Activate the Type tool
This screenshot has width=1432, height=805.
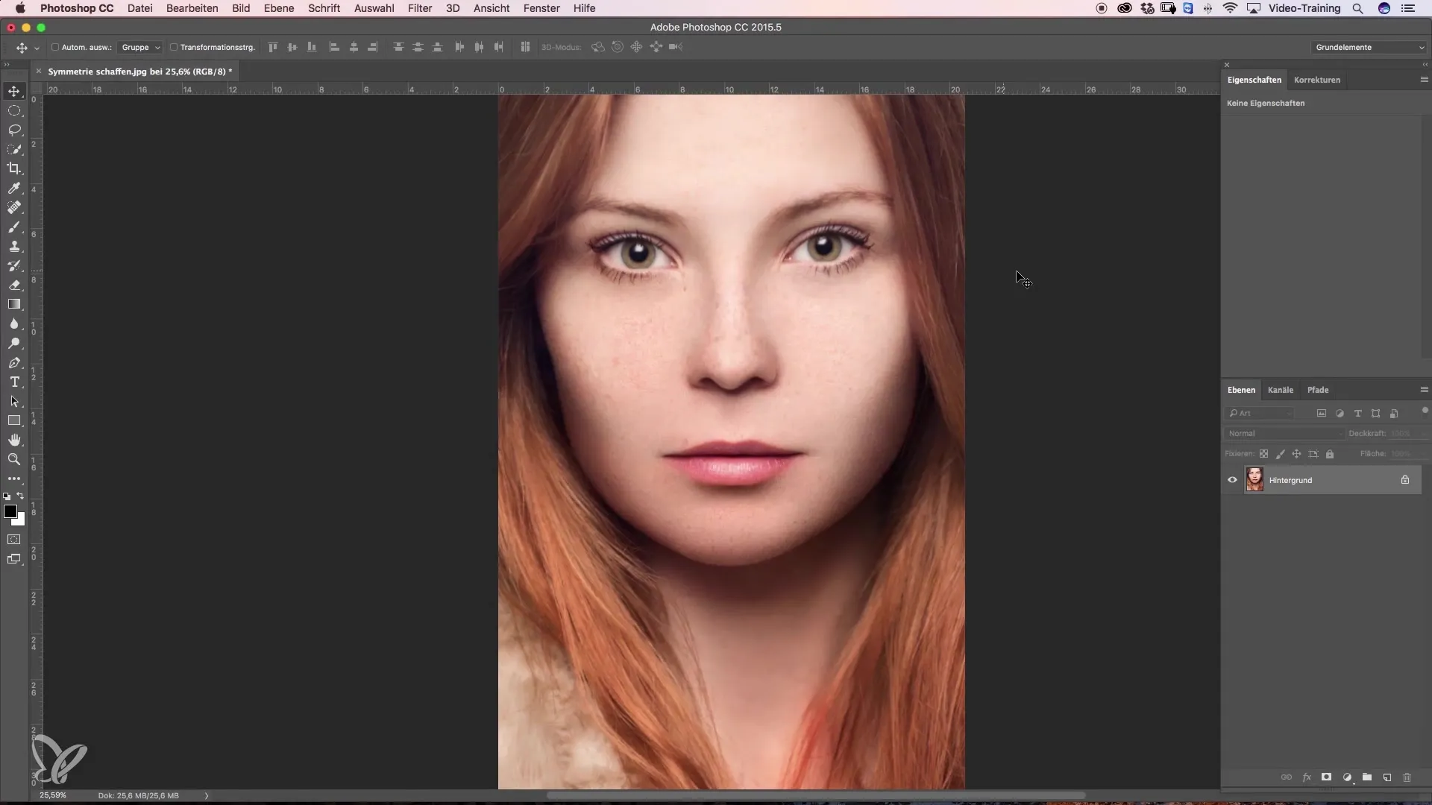pos(14,382)
